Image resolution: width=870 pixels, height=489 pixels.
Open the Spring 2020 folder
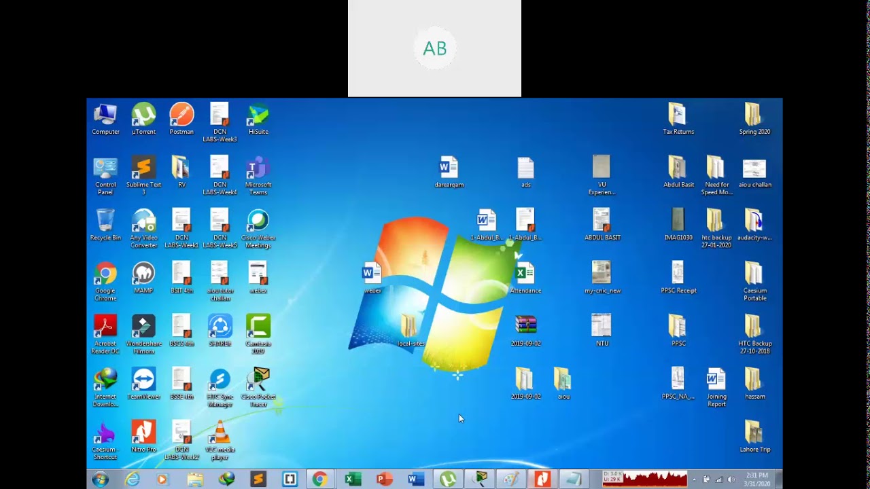click(x=754, y=119)
